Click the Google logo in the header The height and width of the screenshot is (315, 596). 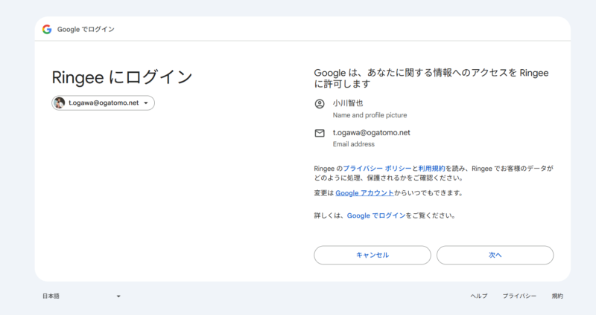pos(47,29)
